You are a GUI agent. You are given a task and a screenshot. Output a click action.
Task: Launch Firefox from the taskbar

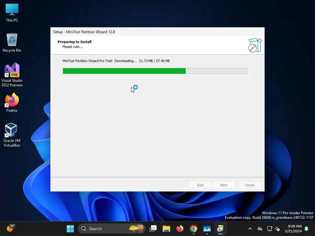(x=180, y=229)
